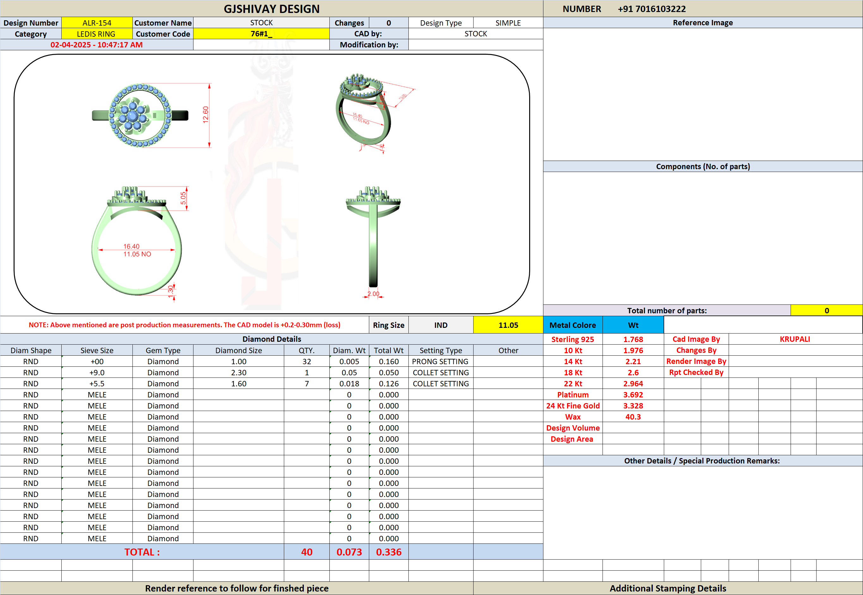
Task: Select the yellow total number of parts cell
Action: pyautogui.click(x=826, y=310)
